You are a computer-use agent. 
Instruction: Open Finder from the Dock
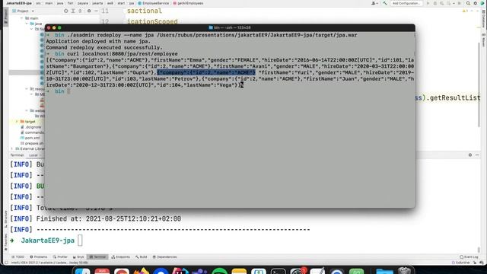(x=82, y=271)
